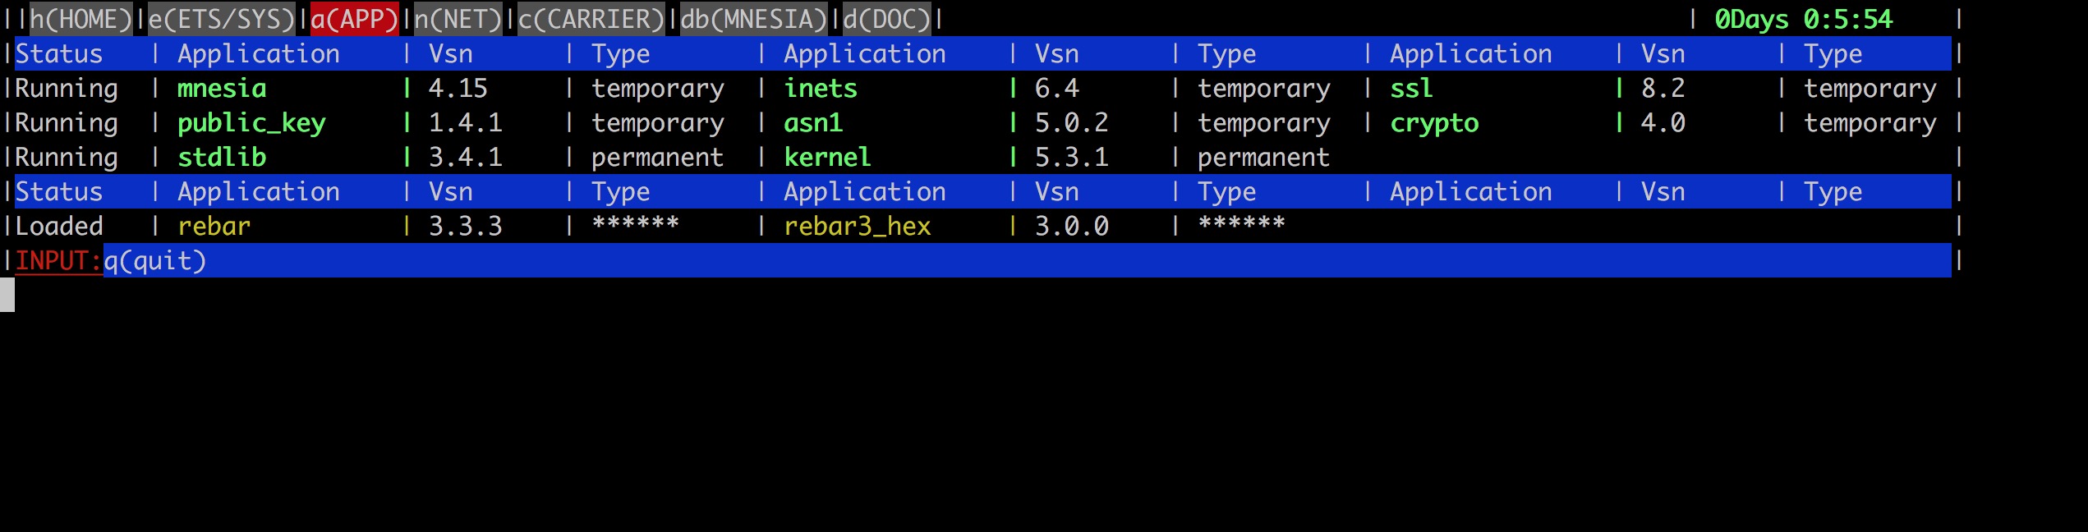Screen dimensions: 2088x532
Task: Open the e(ETS/SYS) tab
Action: (x=221, y=19)
